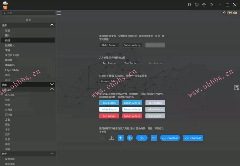The image size is (240, 166).
Task: Focus the 搜索 search input field
Action: pyautogui.click(x=31, y=13)
